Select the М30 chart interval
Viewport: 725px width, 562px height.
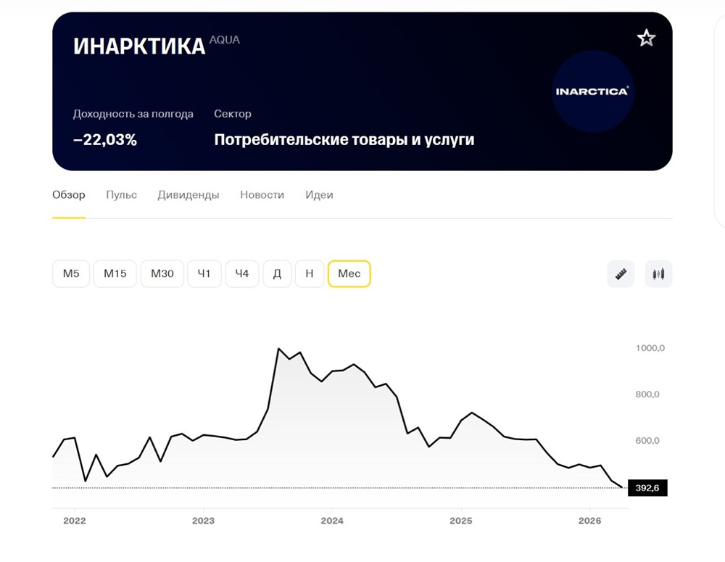pos(162,273)
